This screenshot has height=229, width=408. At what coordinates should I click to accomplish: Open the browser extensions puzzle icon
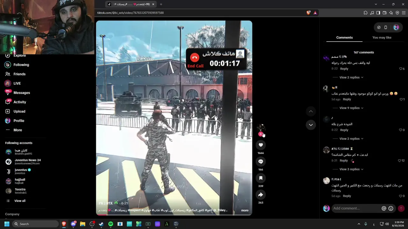(366, 13)
